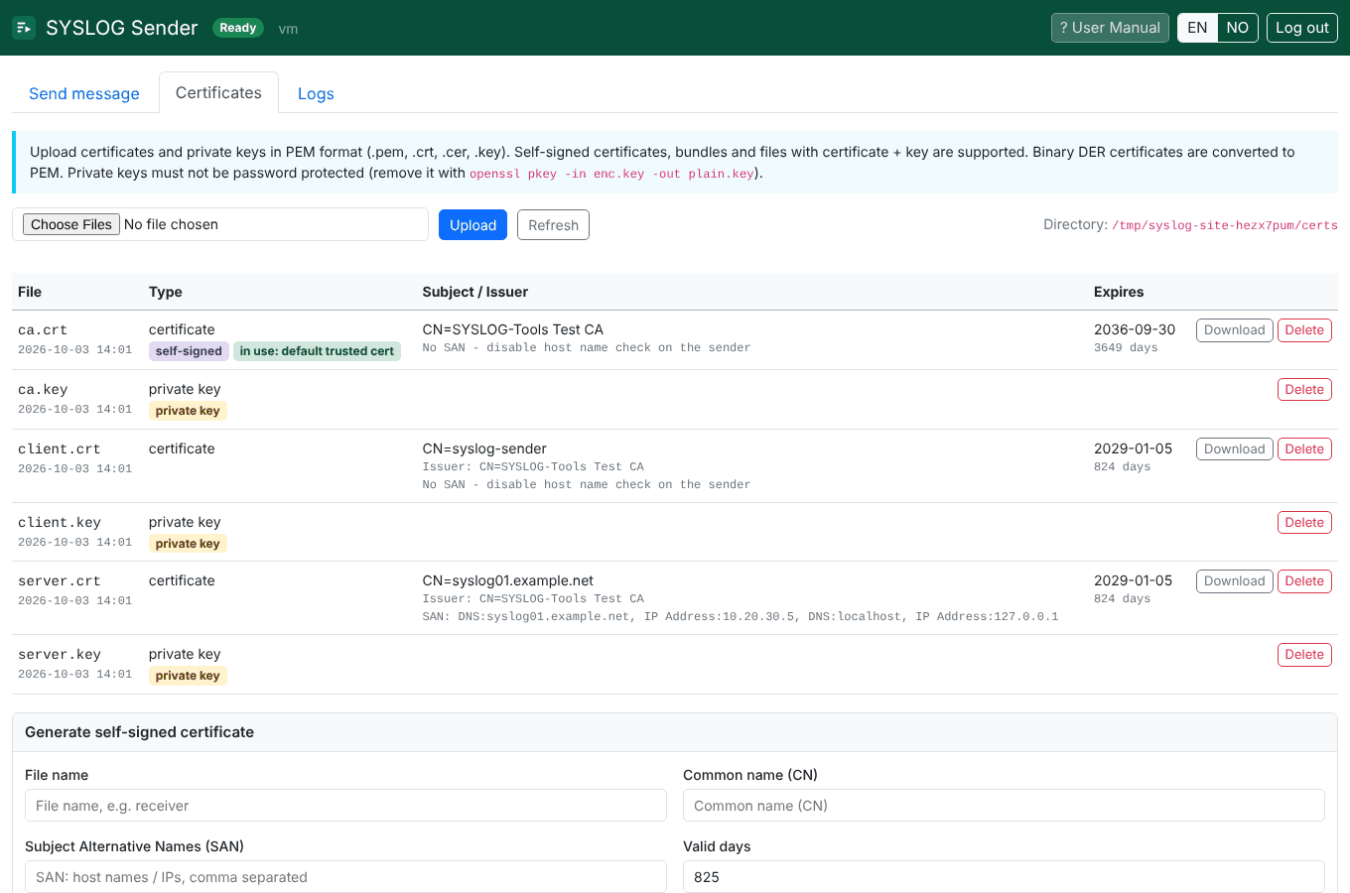Image resolution: width=1350 pixels, height=893 pixels.
Task: Click the 2036-09-30 expiry date
Action: (x=1135, y=329)
